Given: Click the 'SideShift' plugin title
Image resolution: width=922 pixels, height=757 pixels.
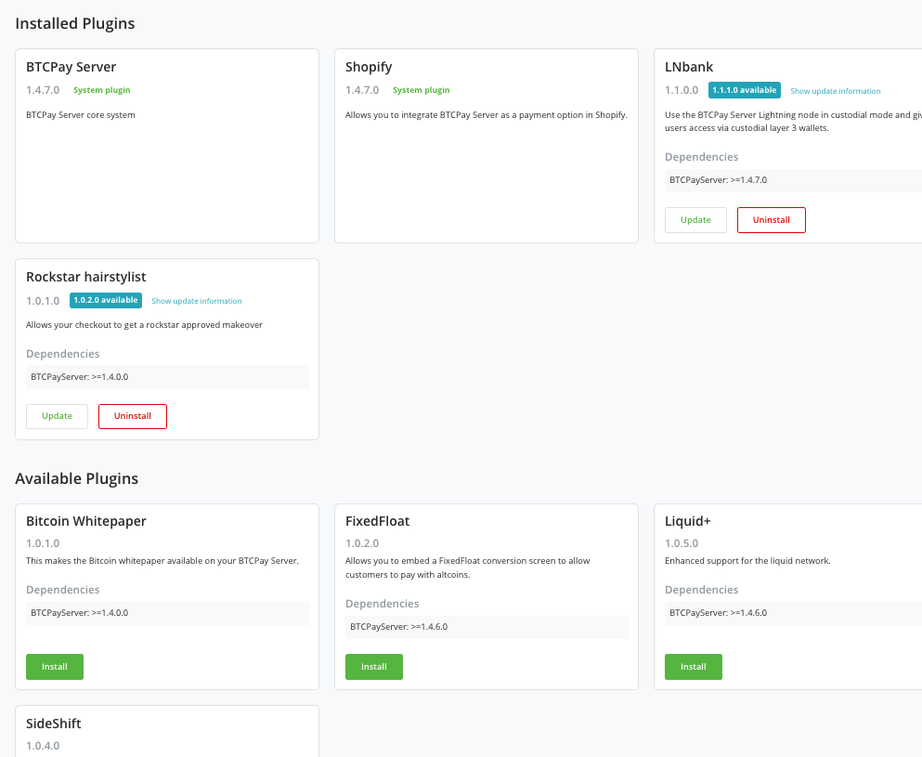Looking at the screenshot, I should [x=54, y=724].
